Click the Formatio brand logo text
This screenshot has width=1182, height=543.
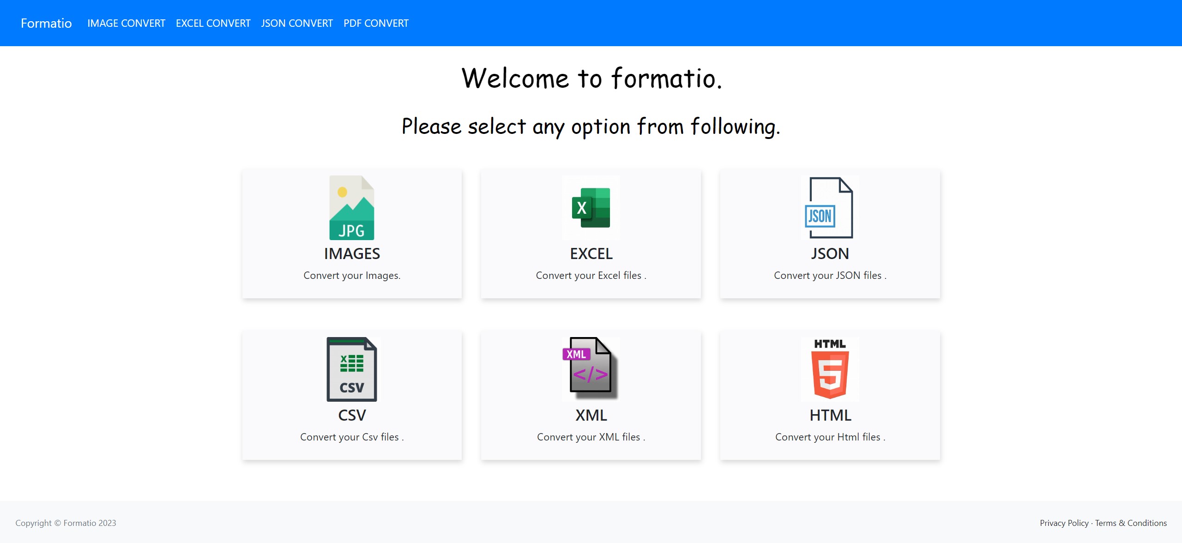coord(46,23)
